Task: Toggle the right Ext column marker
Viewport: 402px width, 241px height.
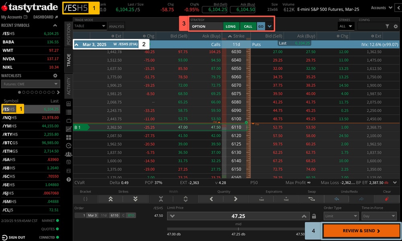Action: 373,36
